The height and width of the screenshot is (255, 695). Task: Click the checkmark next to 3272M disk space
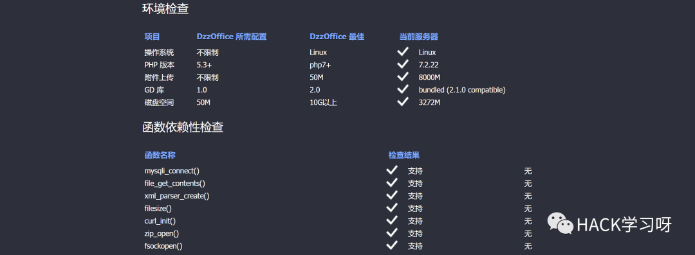[402, 102]
